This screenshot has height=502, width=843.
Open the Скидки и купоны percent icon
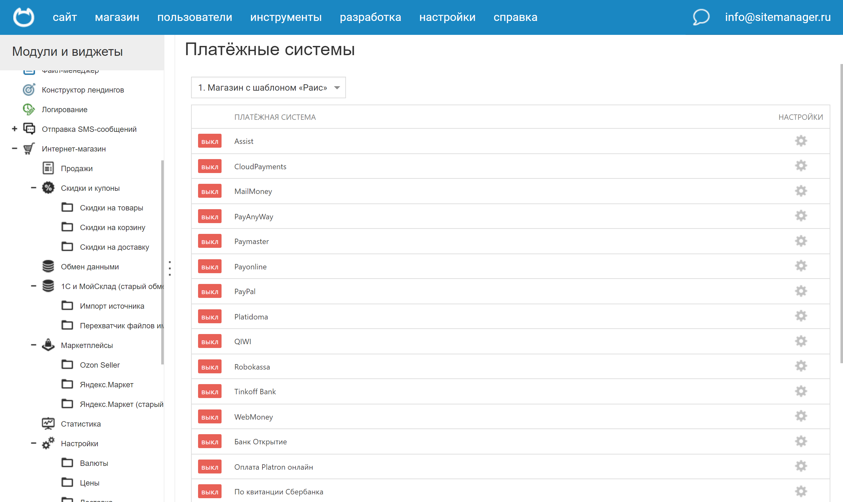pyautogui.click(x=48, y=188)
